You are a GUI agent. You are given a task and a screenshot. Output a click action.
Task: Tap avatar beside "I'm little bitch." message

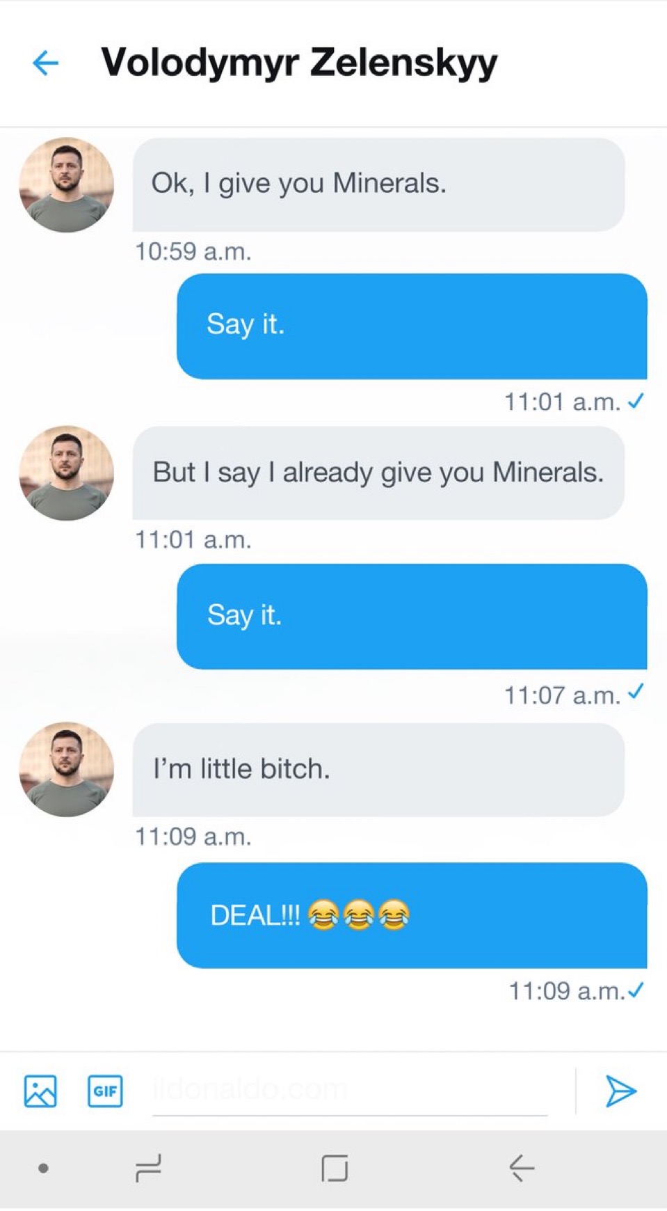pos(67,769)
